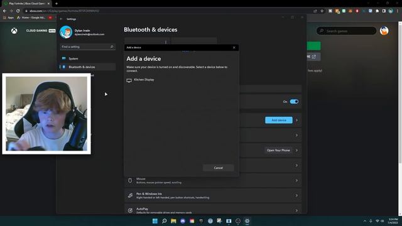This screenshot has height=226, width=402.
Task: Show hidden system tray icons
Action: click(x=365, y=221)
